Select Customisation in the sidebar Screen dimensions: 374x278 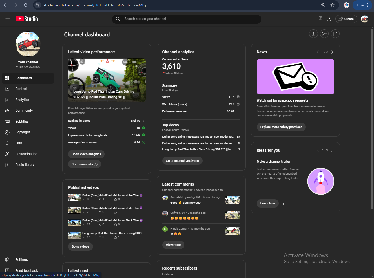(26, 154)
